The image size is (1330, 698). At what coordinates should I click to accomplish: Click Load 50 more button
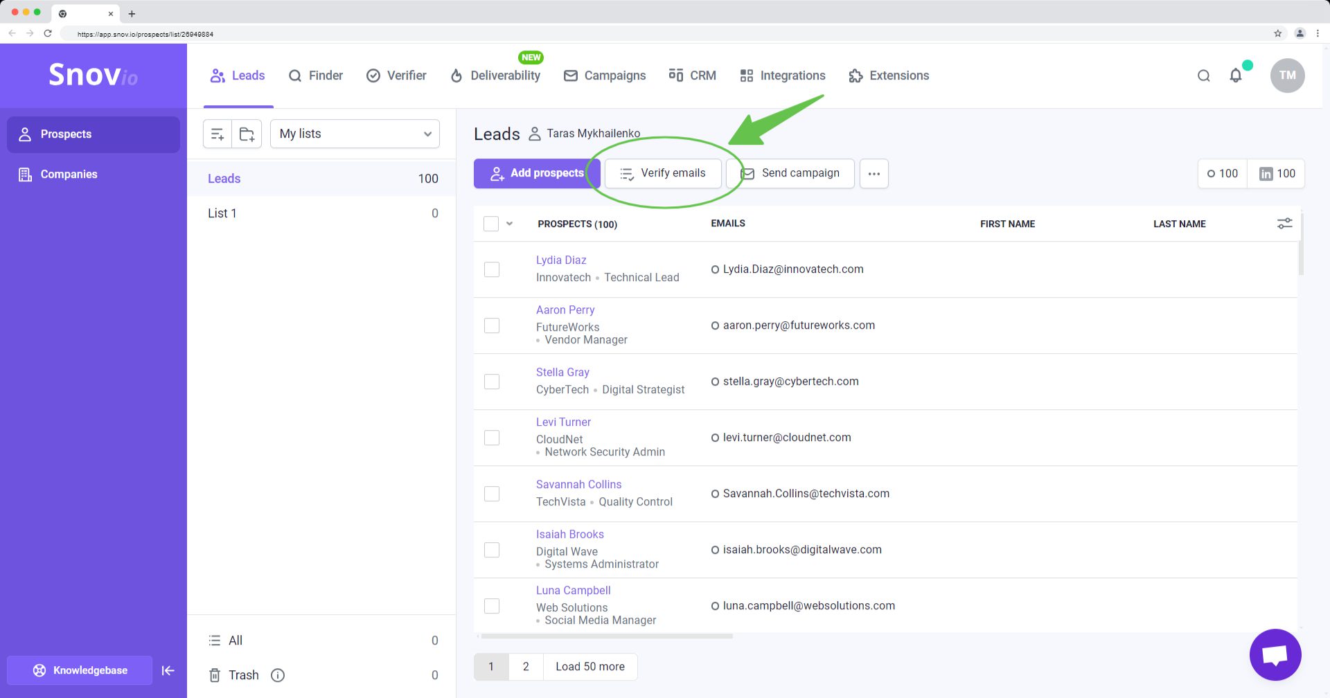[x=589, y=667]
